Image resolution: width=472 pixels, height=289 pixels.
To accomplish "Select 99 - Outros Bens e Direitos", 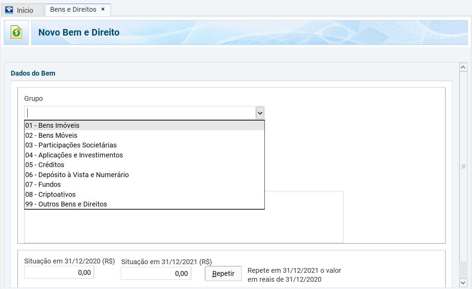I will click(66, 204).
